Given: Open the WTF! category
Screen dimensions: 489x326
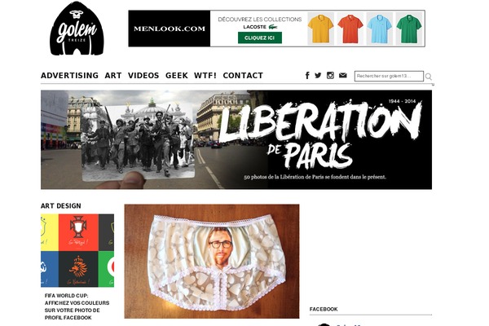Looking at the screenshot, I should click(205, 76).
